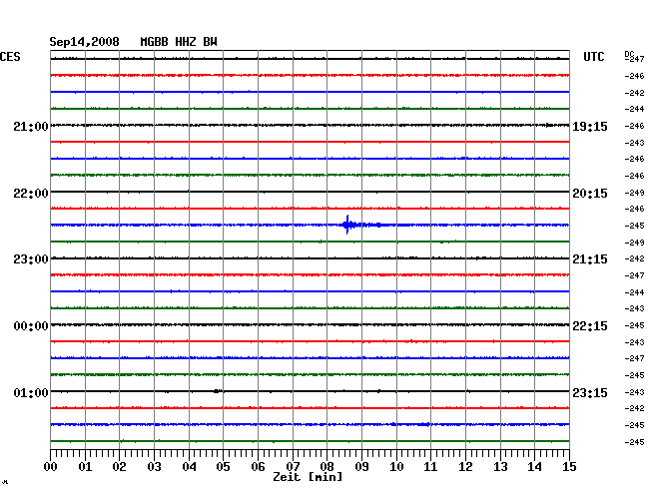Select the -242 DC value beside 21:15
Screen dimensions: 649x493
(x=634, y=258)
